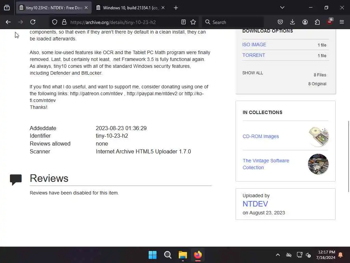Open a new tab

[176, 8]
